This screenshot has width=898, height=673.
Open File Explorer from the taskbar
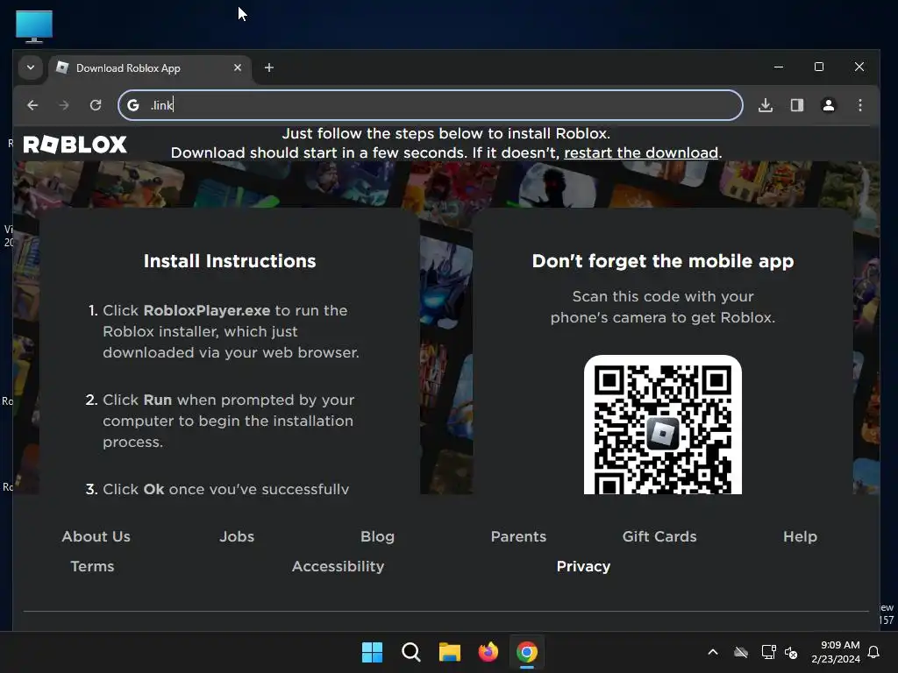(450, 652)
